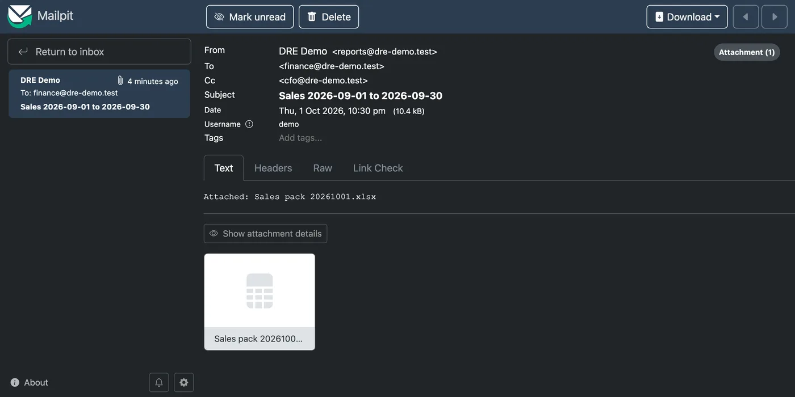Image resolution: width=795 pixels, height=397 pixels.
Task: Go to the previous message arrow
Action: [x=746, y=17]
